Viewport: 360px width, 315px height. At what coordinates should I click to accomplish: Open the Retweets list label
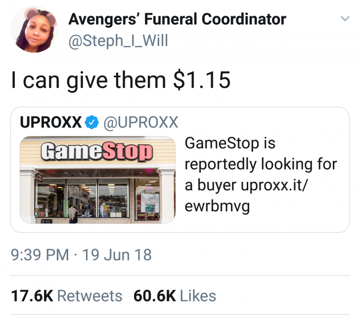tap(90, 296)
